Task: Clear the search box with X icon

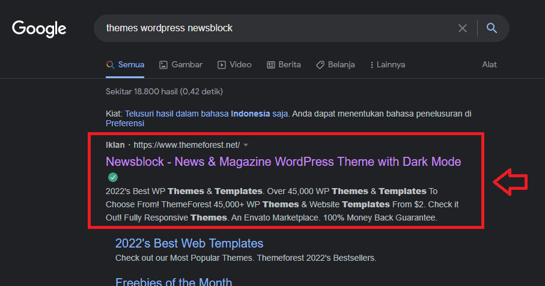Action: [x=462, y=28]
